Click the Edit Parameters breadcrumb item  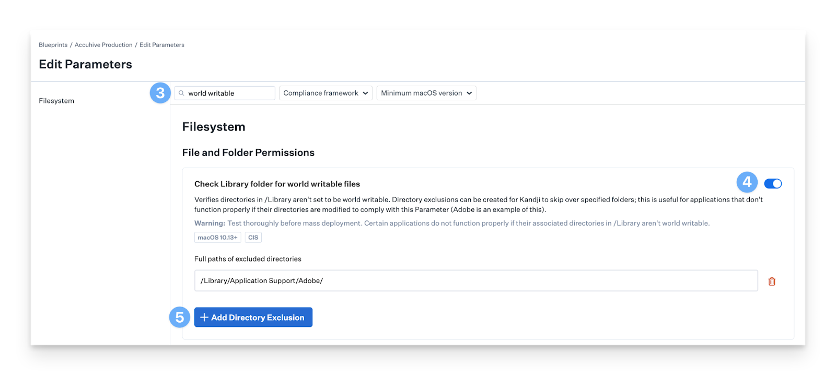coord(162,45)
